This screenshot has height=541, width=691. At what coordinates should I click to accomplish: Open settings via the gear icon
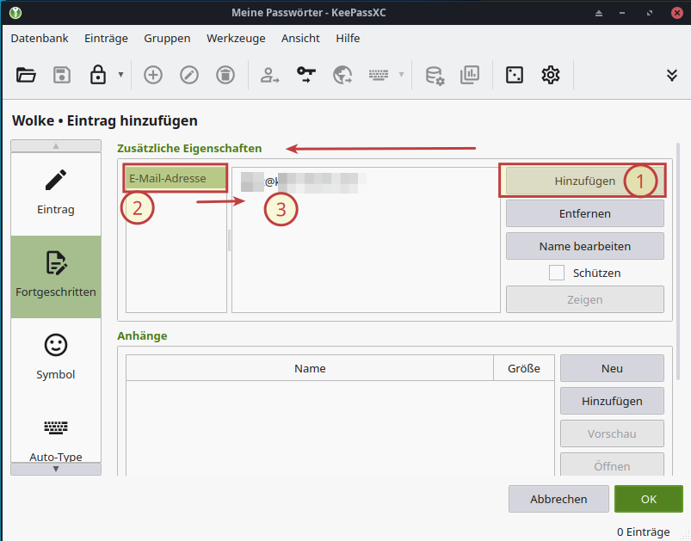coord(550,75)
